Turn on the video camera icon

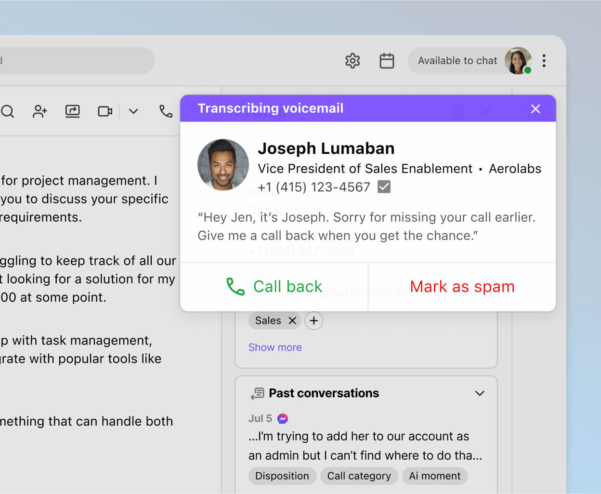(105, 111)
